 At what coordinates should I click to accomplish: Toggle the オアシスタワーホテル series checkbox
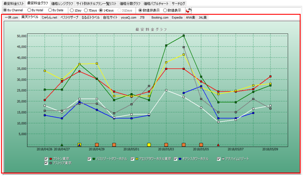[176, 159]
